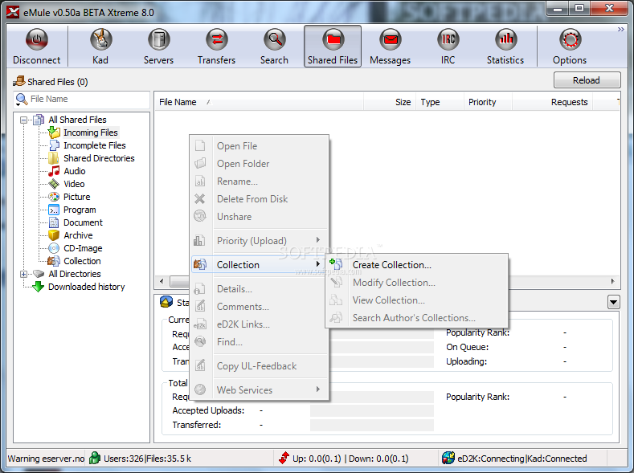The image size is (634, 473).
Task: Click the Downloaded history green arrow icon
Action: click(38, 287)
